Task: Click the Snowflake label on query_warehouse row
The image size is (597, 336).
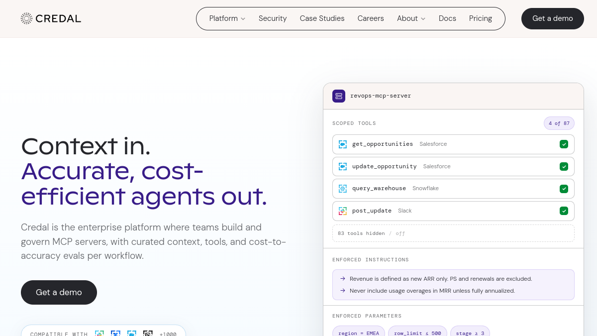Action: 425,189
